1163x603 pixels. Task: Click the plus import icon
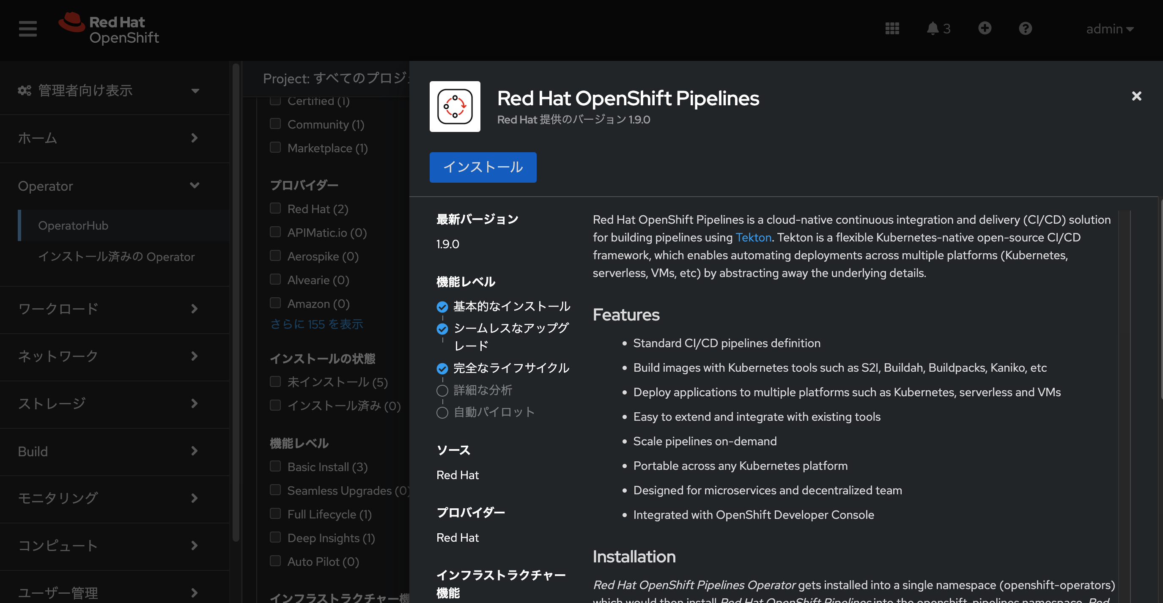tap(985, 28)
